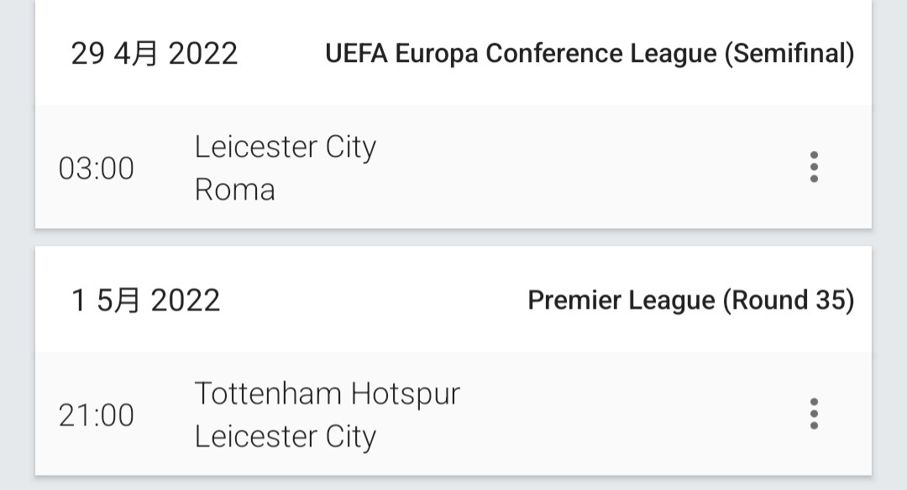Select the Semifinal fixture card header
This screenshot has height=490, width=907.
pyautogui.click(x=453, y=53)
